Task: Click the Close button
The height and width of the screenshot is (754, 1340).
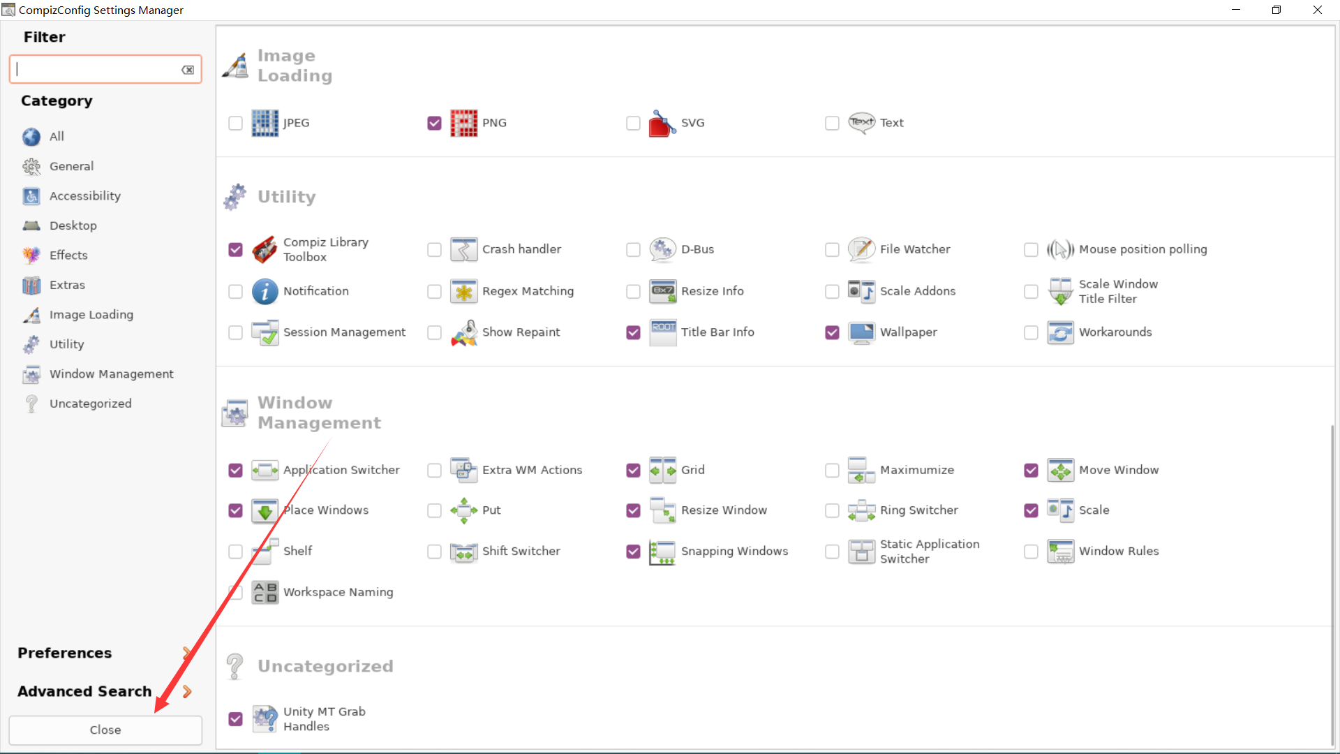Action: pos(105,730)
